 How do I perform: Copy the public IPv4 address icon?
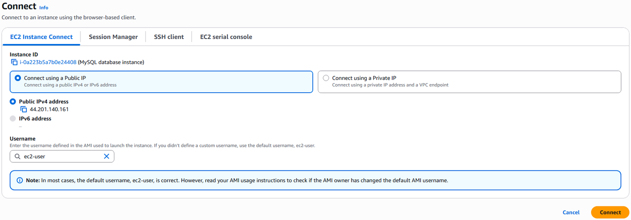pos(24,110)
